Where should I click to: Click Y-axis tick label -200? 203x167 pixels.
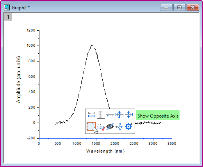[31, 138]
